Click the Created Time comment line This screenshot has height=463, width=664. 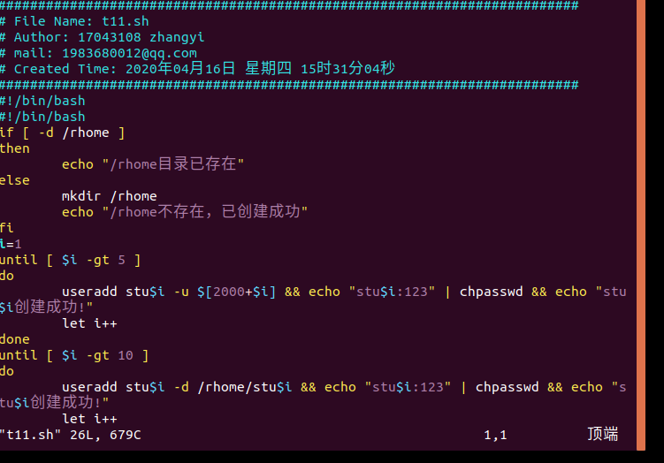203,69
